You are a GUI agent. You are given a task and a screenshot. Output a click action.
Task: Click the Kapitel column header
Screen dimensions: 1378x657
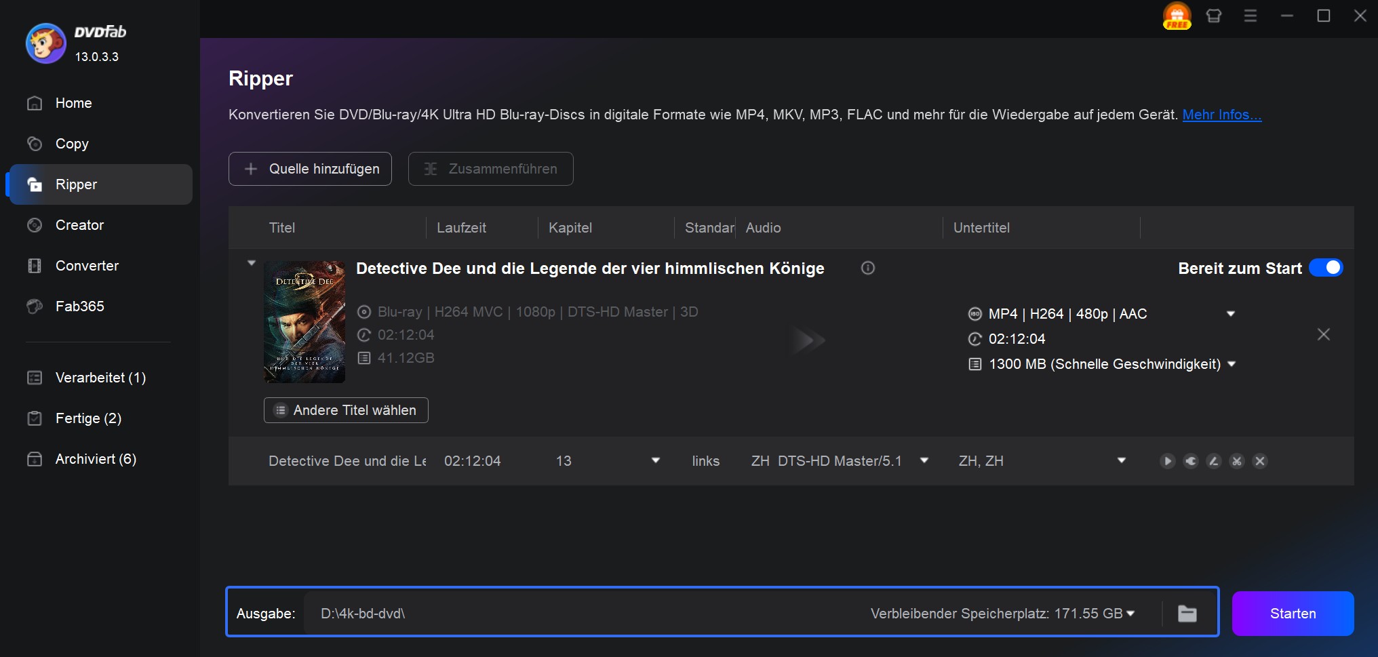(x=570, y=228)
